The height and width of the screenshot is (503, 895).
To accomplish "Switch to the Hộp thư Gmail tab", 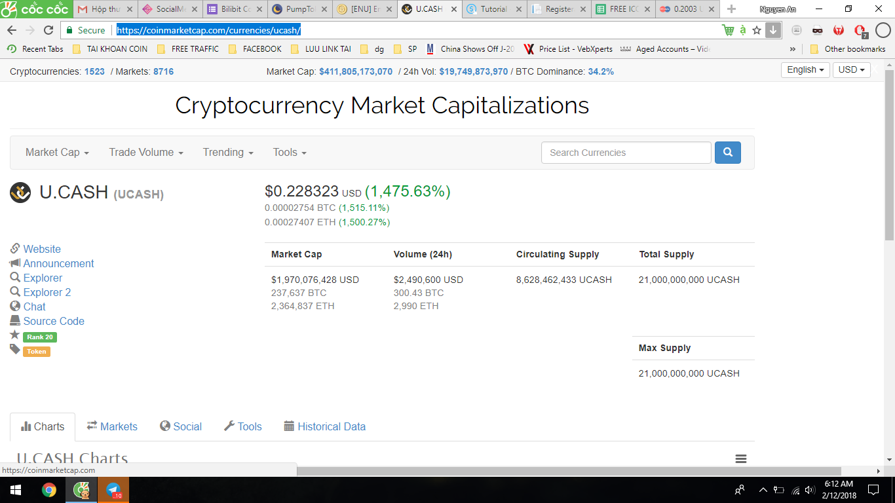I will click(x=105, y=9).
